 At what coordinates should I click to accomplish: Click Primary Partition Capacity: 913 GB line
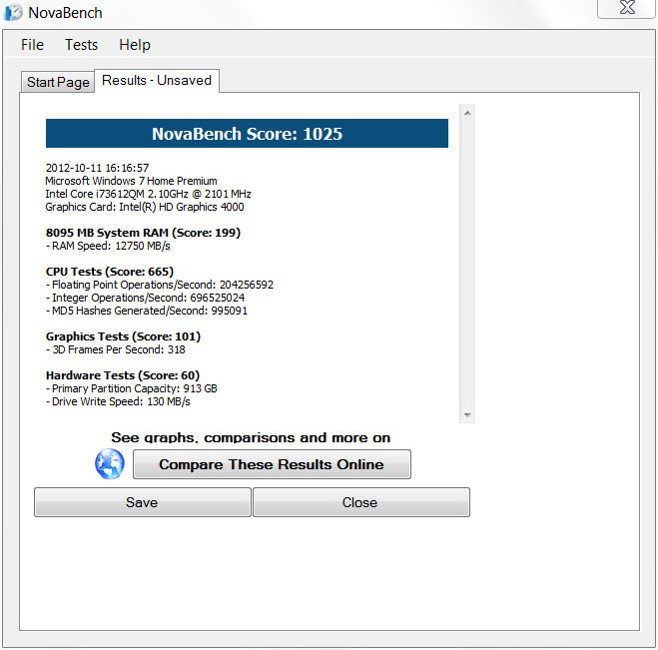tap(132, 388)
